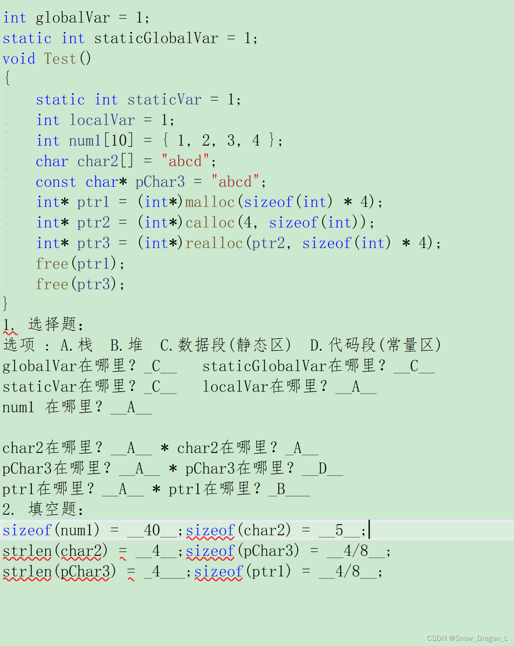The image size is (514, 646).
Task: Click the 'free(ptr3);' statement
Action: coord(80,284)
